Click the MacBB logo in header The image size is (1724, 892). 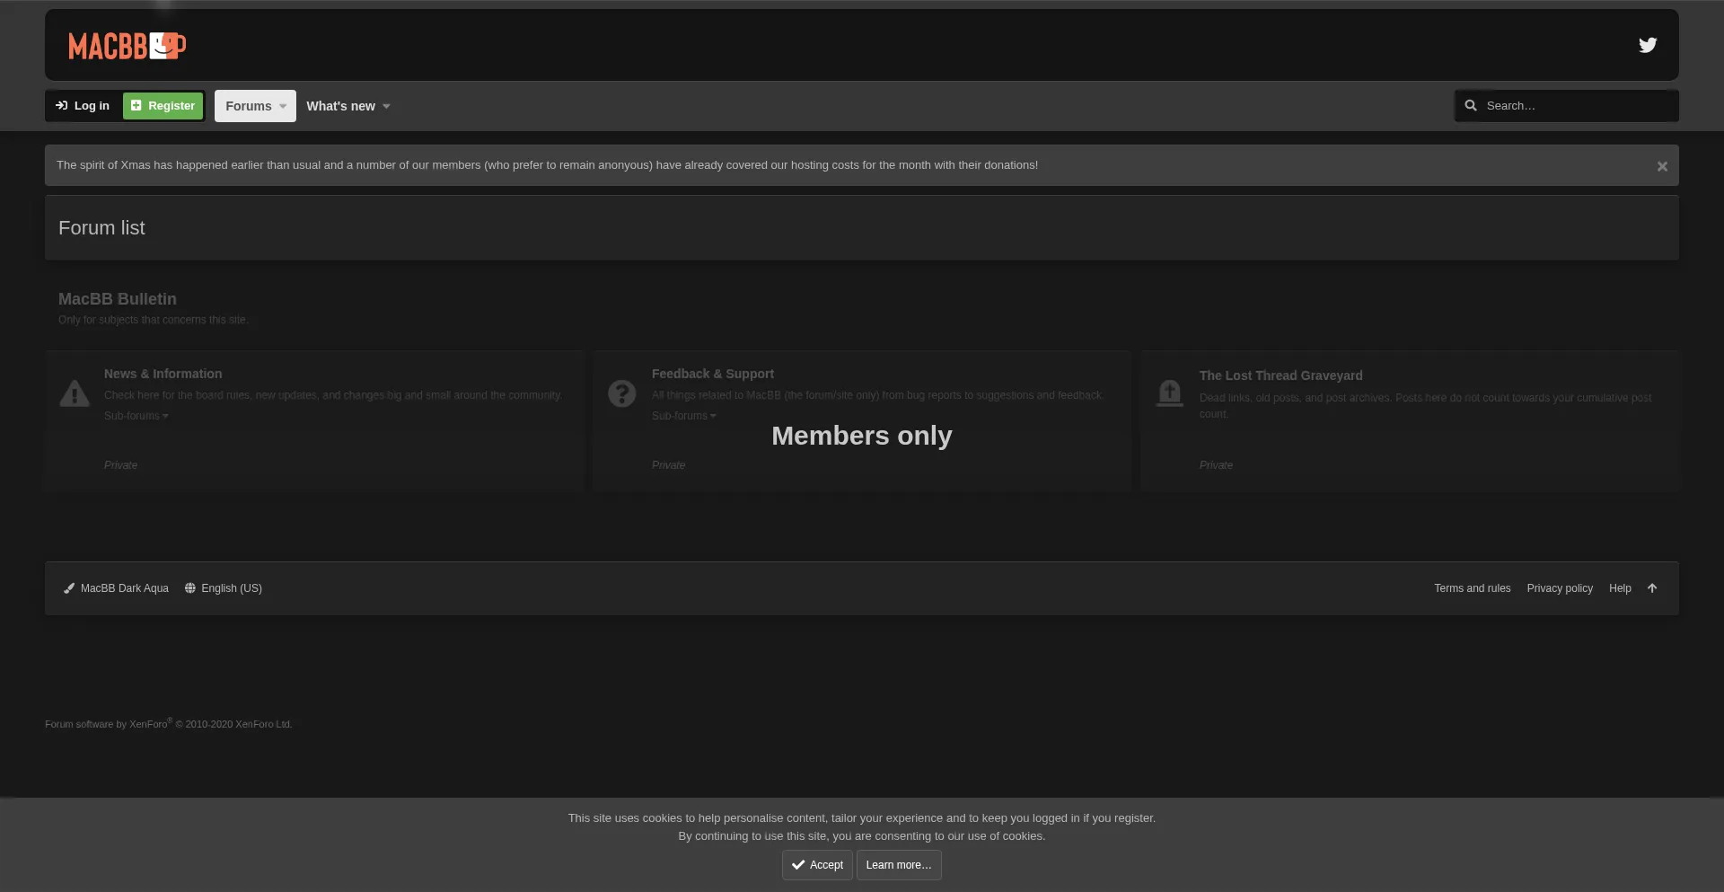click(127, 46)
